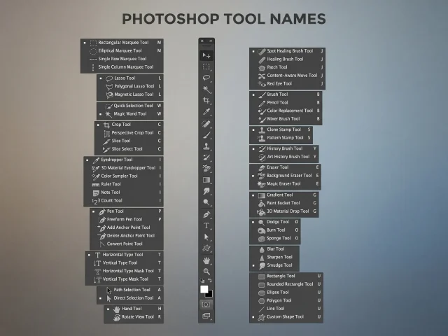Screen dimensions: 448x336
Task: Choose Magnetic Lasso Tool entry
Action: click(x=130, y=94)
